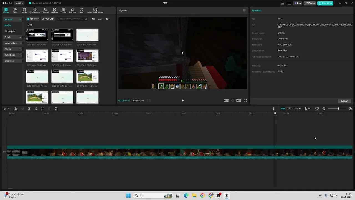The image size is (355, 200).
Task: Click the delete-right trim tool
Action: [x=42, y=109]
